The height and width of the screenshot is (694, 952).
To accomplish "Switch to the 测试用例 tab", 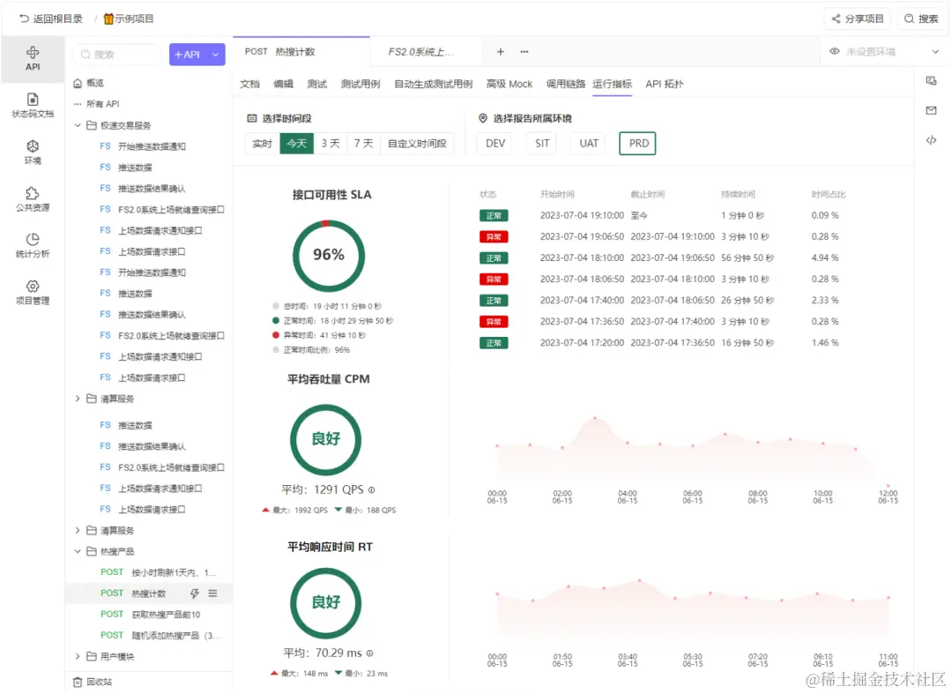I will [361, 84].
